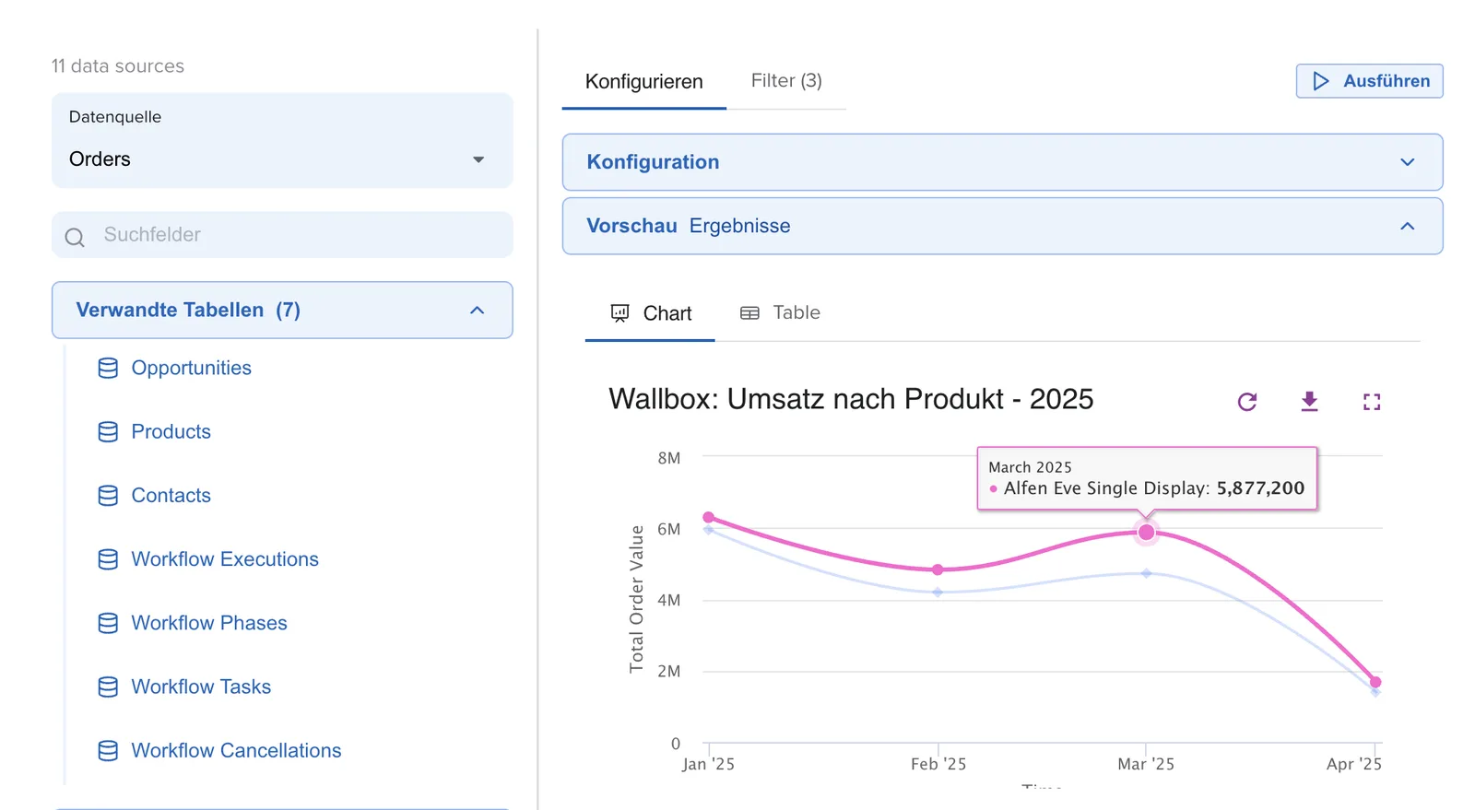Image resolution: width=1475 pixels, height=810 pixels.
Task: Click the Workflow Tasks database icon
Action: click(108, 687)
